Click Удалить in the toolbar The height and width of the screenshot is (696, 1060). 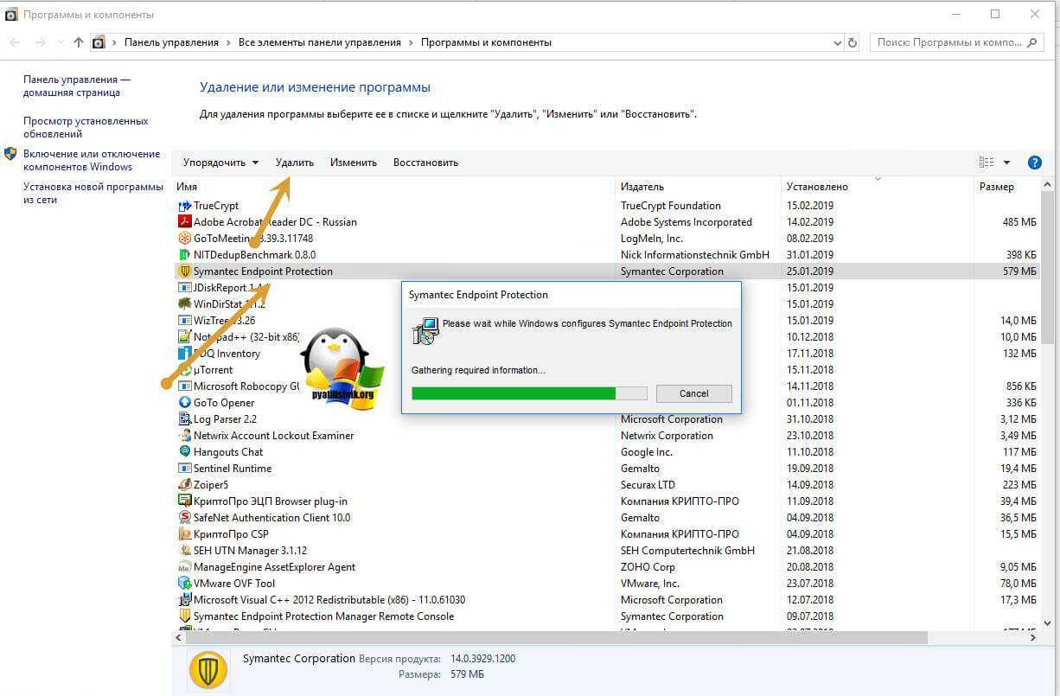point(295,163)
